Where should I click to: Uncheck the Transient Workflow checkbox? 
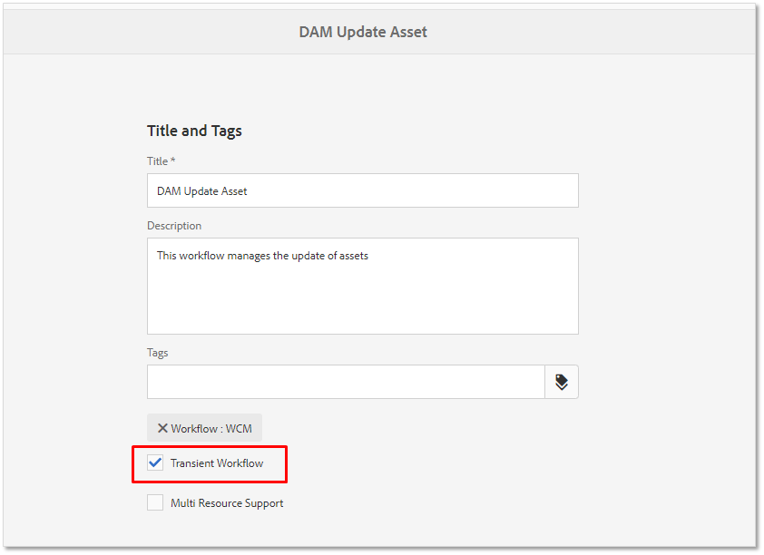pos(155,462)
